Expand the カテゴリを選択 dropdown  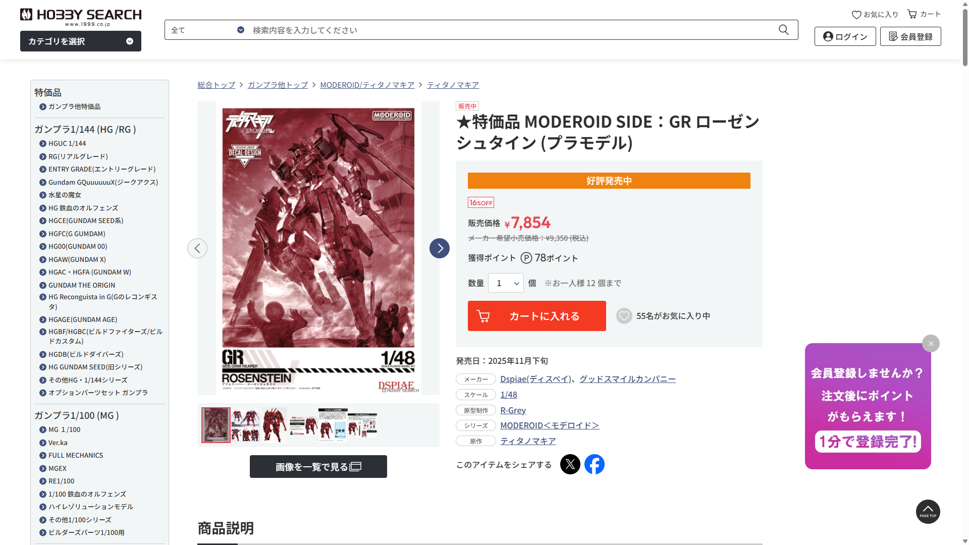[81, 41]
